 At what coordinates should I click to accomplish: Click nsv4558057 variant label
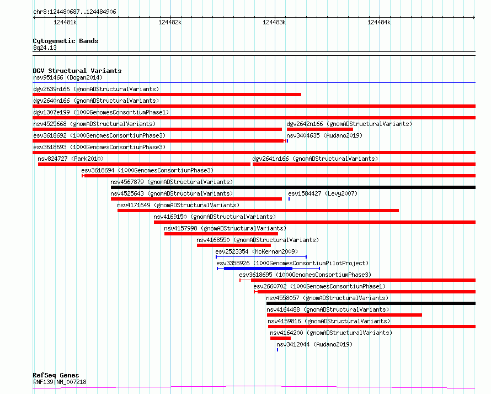pos(327,298)
